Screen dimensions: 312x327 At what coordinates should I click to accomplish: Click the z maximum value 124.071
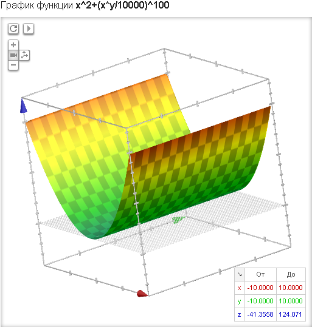tap(291, 314)
